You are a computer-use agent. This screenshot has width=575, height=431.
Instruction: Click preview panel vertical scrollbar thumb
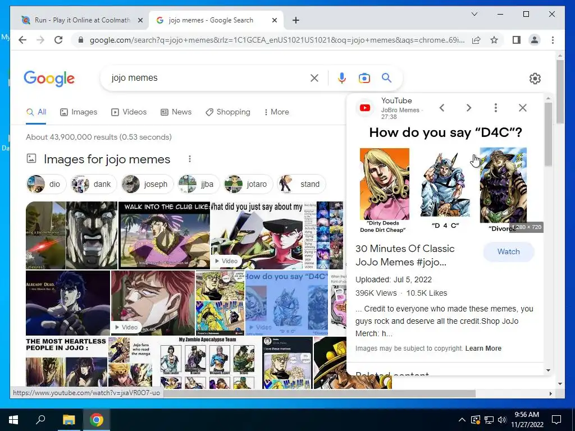pos(548,134)
